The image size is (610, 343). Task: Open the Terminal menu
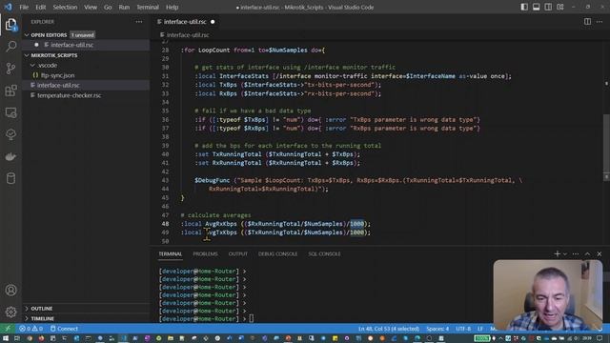point(148,7)
